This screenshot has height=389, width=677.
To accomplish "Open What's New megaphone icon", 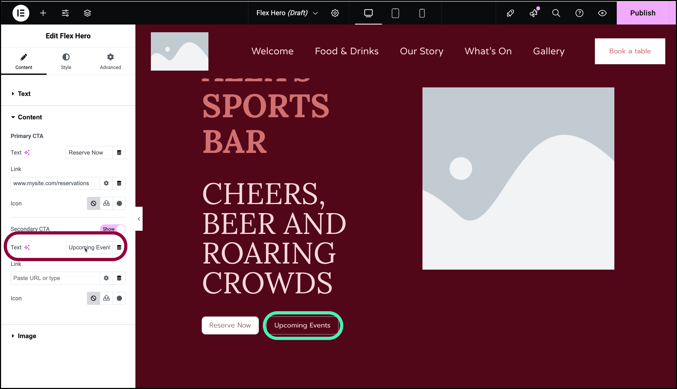I will [534, 13].
